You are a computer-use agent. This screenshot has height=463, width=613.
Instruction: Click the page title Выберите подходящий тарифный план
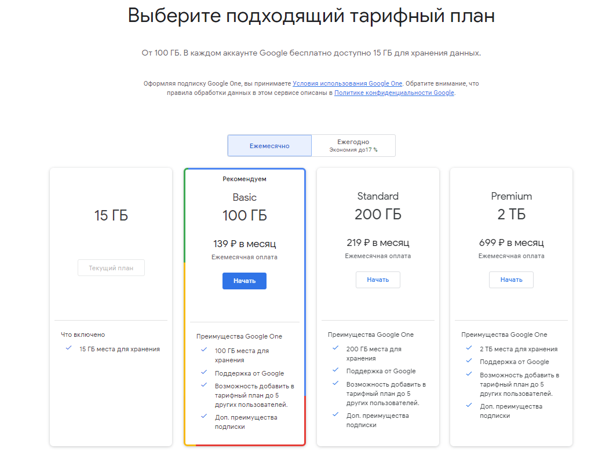tap(311, 16)
